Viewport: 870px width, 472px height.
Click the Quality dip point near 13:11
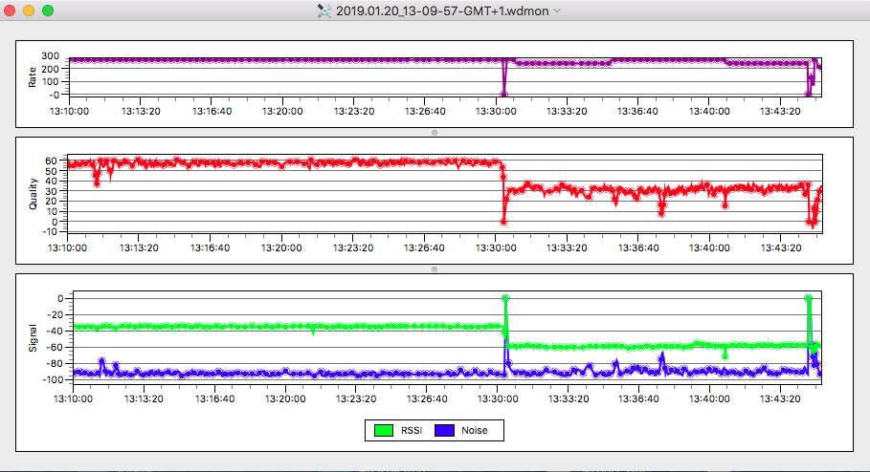coord(97,183)
